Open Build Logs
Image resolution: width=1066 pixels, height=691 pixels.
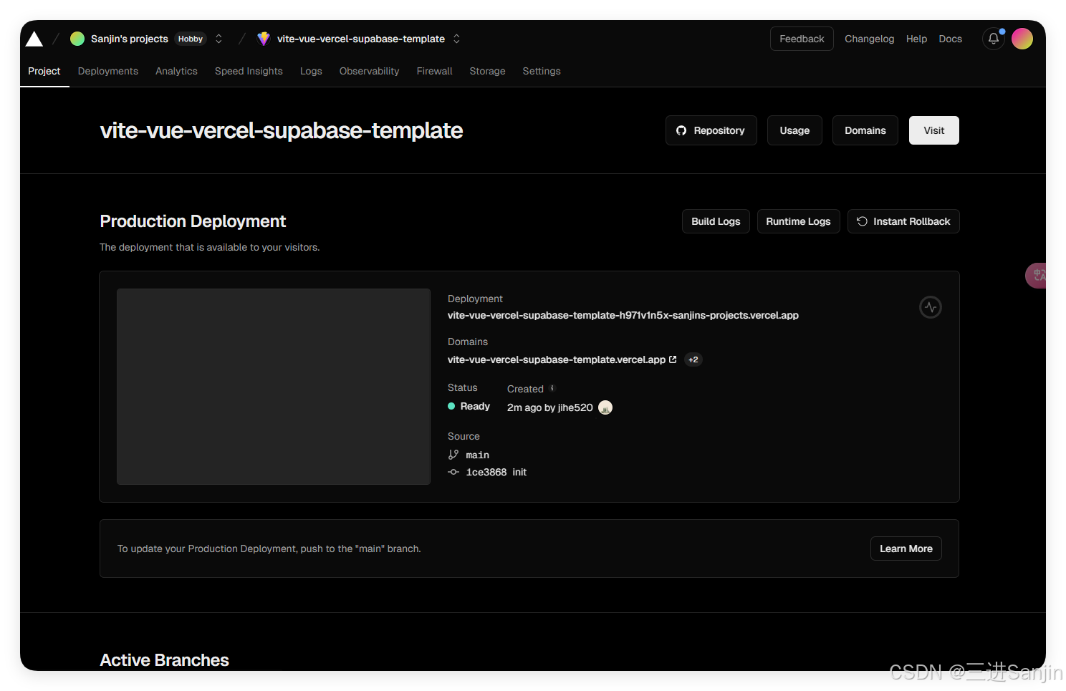click(716, 221)
